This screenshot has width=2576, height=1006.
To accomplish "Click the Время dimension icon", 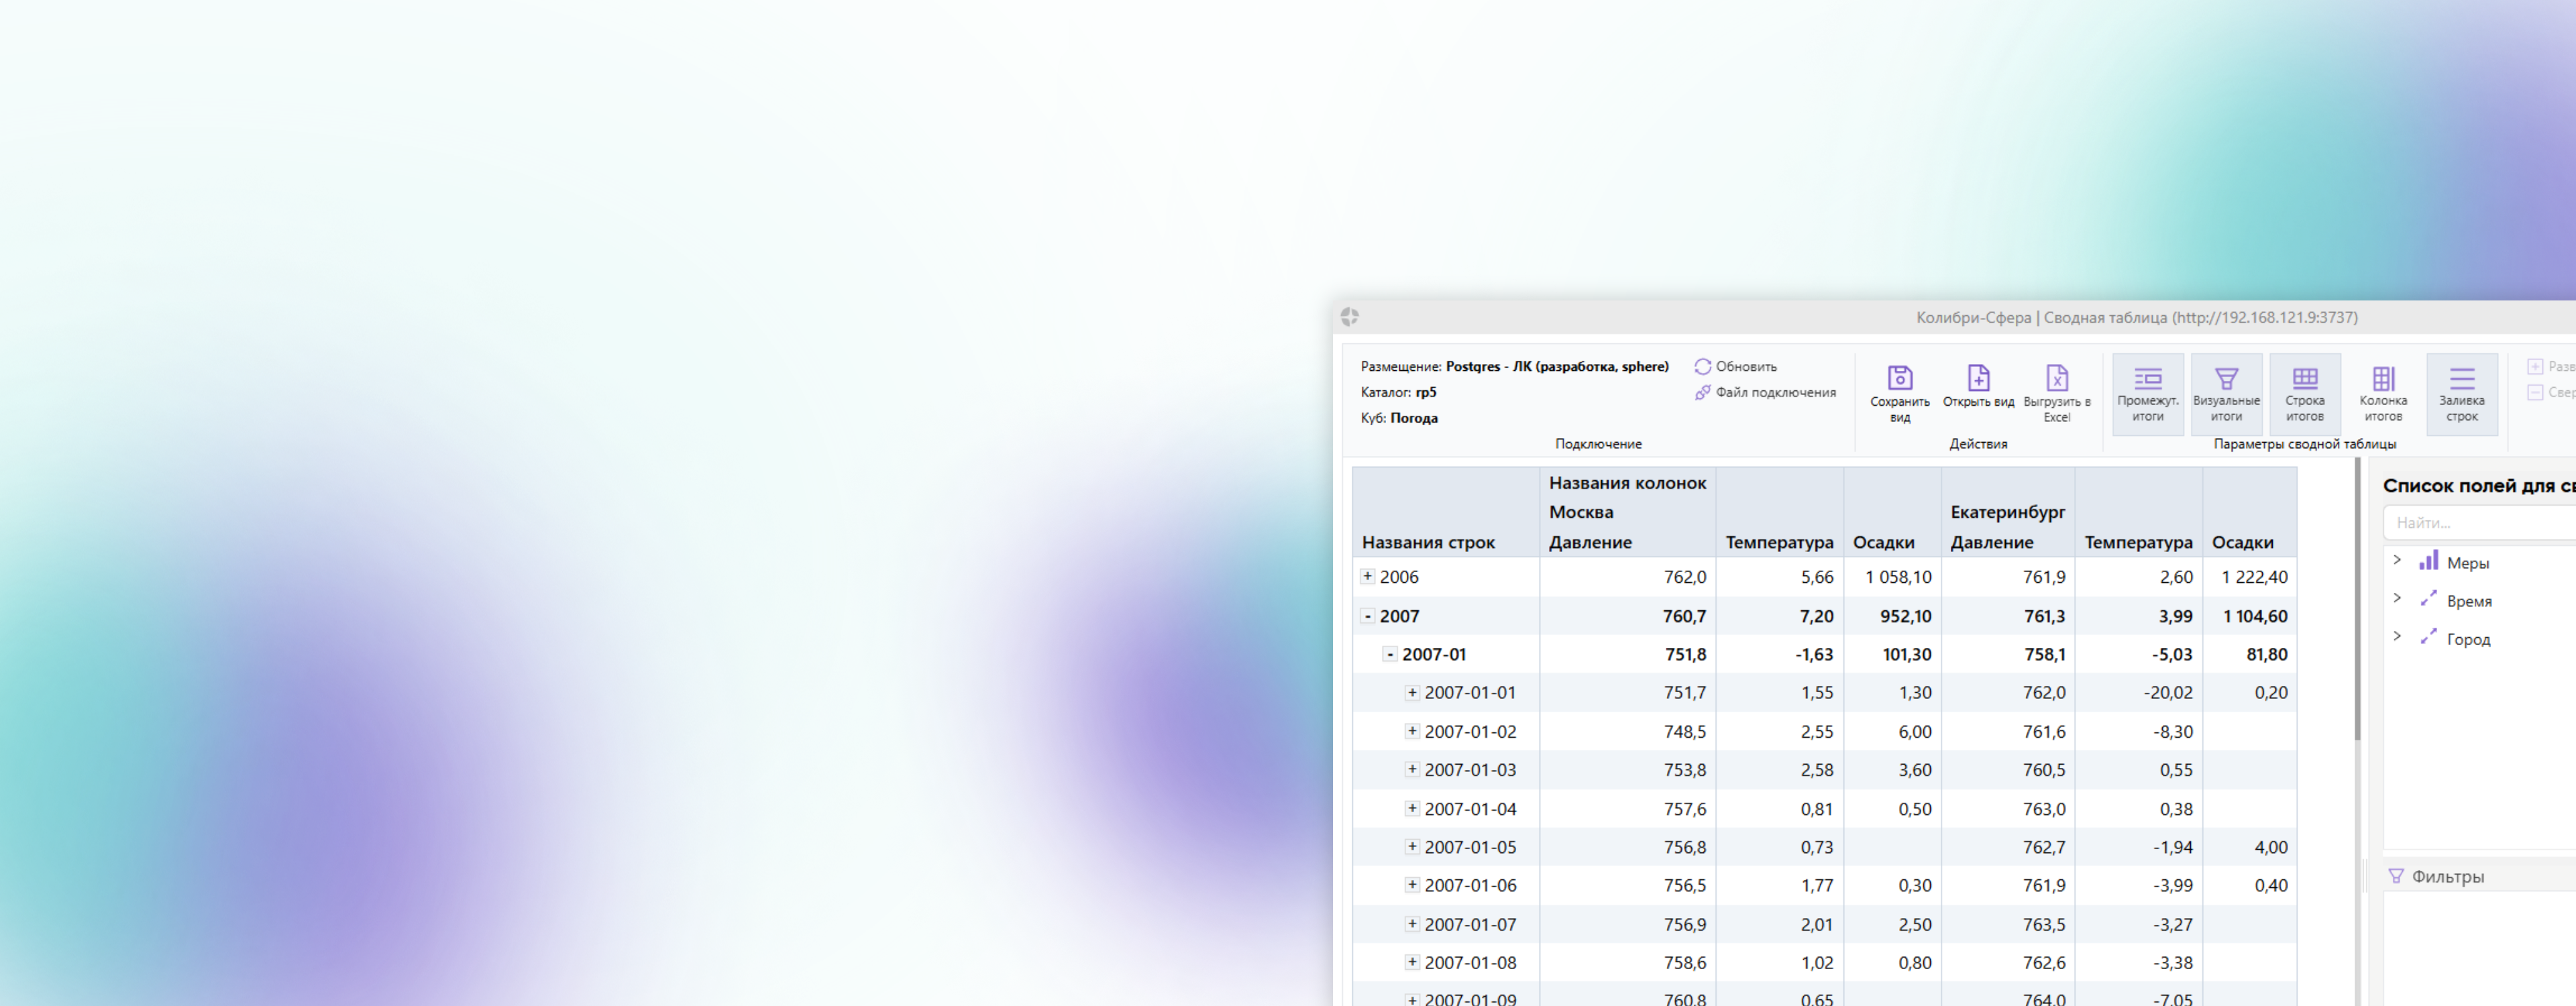I will [2428, 598].
